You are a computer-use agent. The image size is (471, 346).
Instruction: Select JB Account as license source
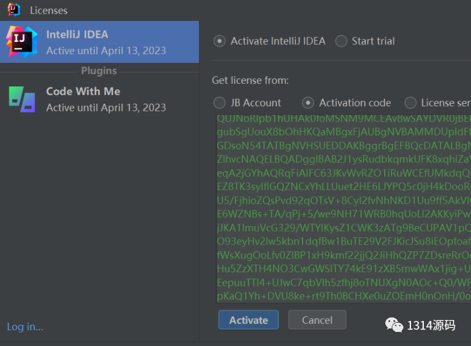click(220, 103)
